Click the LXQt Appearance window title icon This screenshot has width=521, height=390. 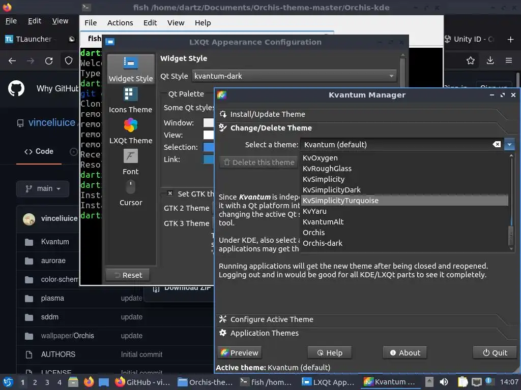pos(110,42)
